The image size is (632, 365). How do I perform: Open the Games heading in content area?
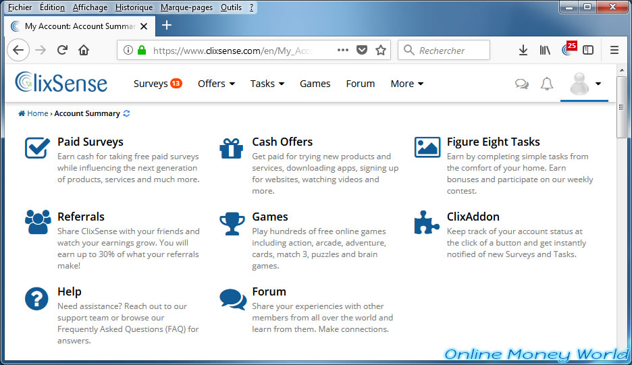(269, 217)
